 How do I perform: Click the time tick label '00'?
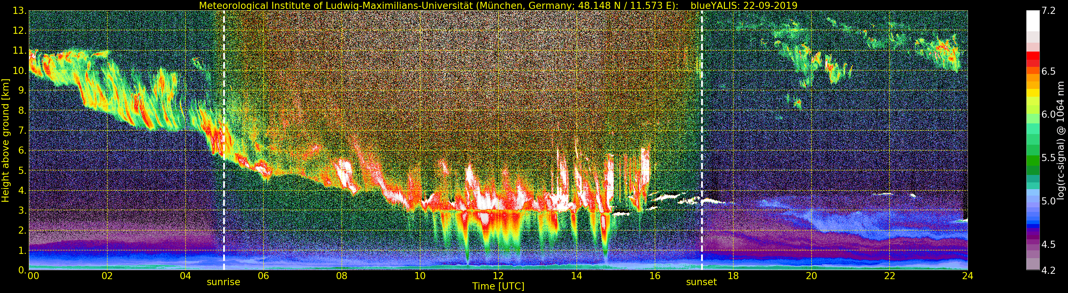pos(33,276)
